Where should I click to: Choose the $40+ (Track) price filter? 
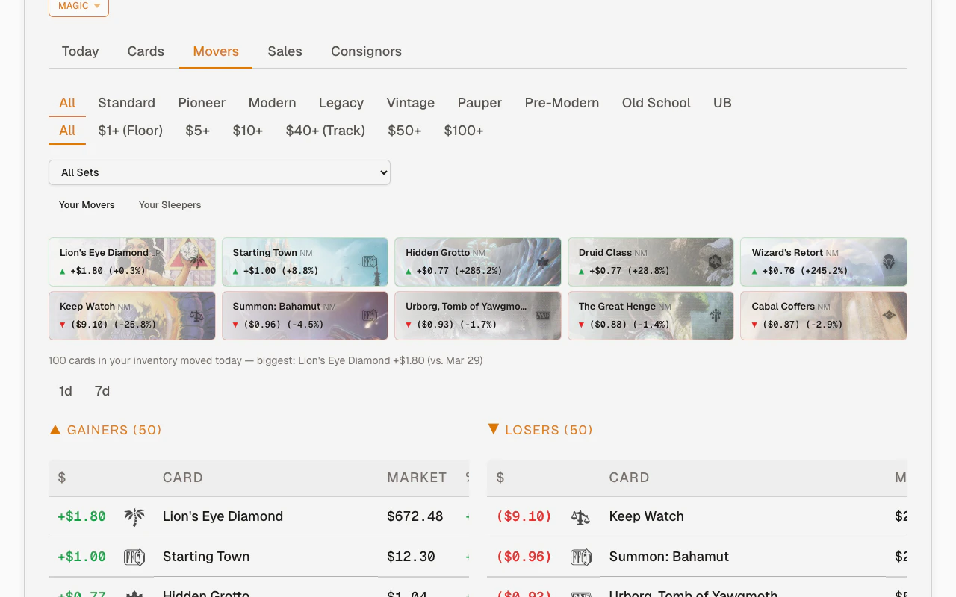pyautogui.click(x=325, y=131)
